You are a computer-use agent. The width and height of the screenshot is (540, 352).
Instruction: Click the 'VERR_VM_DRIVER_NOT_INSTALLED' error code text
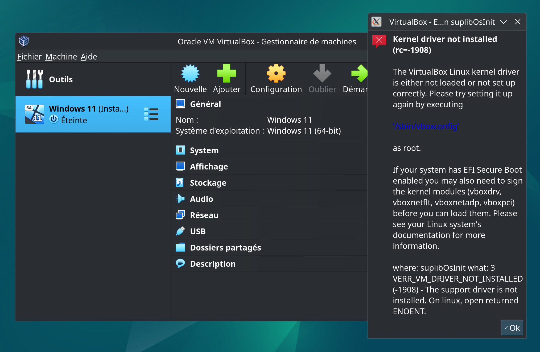[x=458, y=279]
